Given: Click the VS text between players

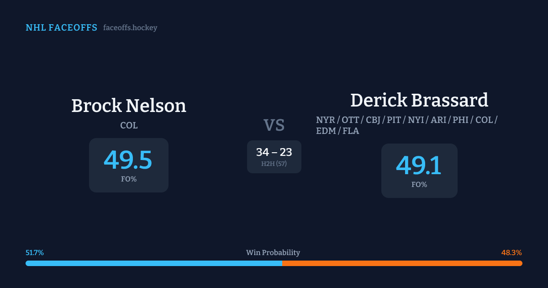Looking at the screenshot, I should [x=274, y=125].
